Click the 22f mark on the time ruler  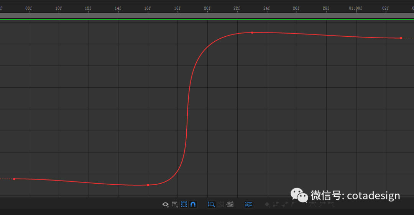click(237, 8)
